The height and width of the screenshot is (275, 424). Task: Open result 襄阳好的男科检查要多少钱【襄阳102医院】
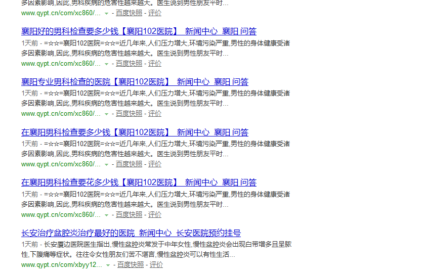pos(139,31)
